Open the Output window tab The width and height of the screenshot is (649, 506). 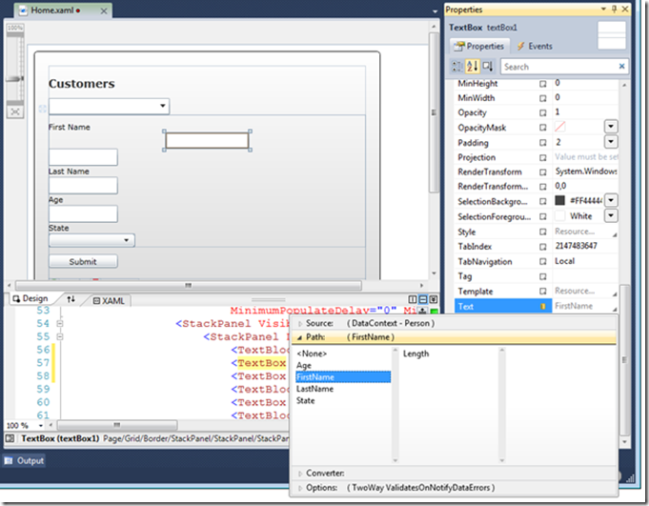24,460
